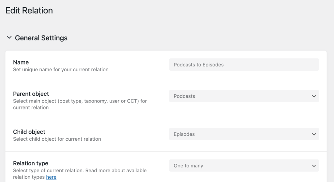Click the Relation type label
The width and height of the screenshot is (334, 182).
click(31, 163)
